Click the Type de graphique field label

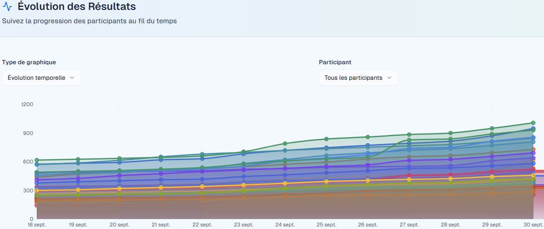[29, 62]
